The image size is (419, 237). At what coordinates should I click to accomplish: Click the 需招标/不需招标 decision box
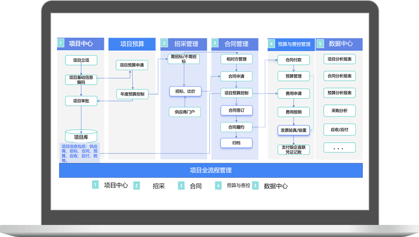[x=184, y=59]
